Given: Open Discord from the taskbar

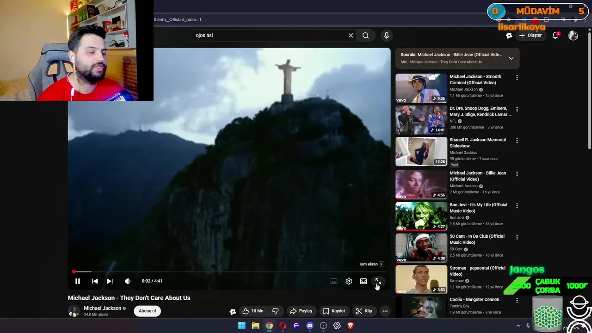Looking at the screenshot, I should (x=310, y=326).
